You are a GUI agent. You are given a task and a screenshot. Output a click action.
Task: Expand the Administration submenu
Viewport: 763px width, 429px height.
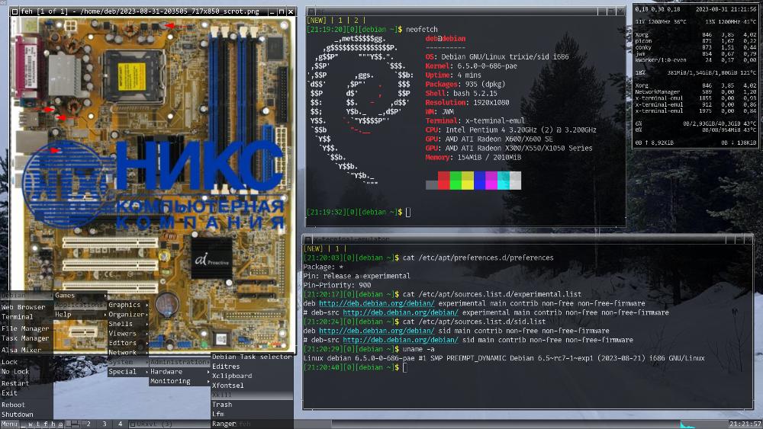point(179,362)
